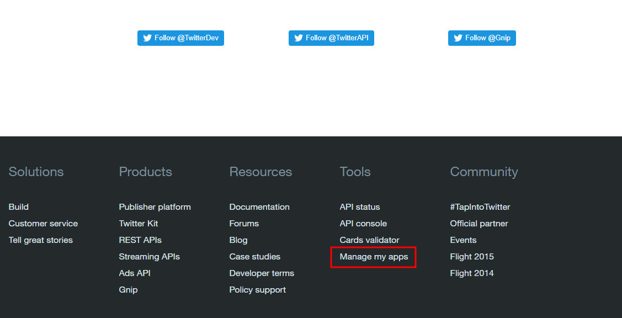Open the Developer terms link

(x=262, y=273)
